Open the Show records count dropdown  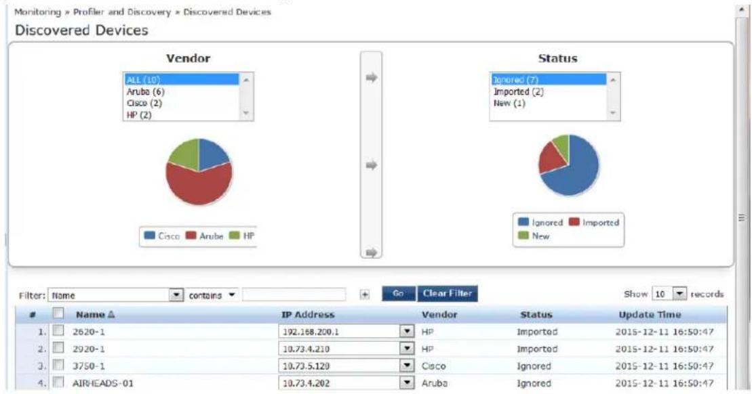tap(679, 293)
